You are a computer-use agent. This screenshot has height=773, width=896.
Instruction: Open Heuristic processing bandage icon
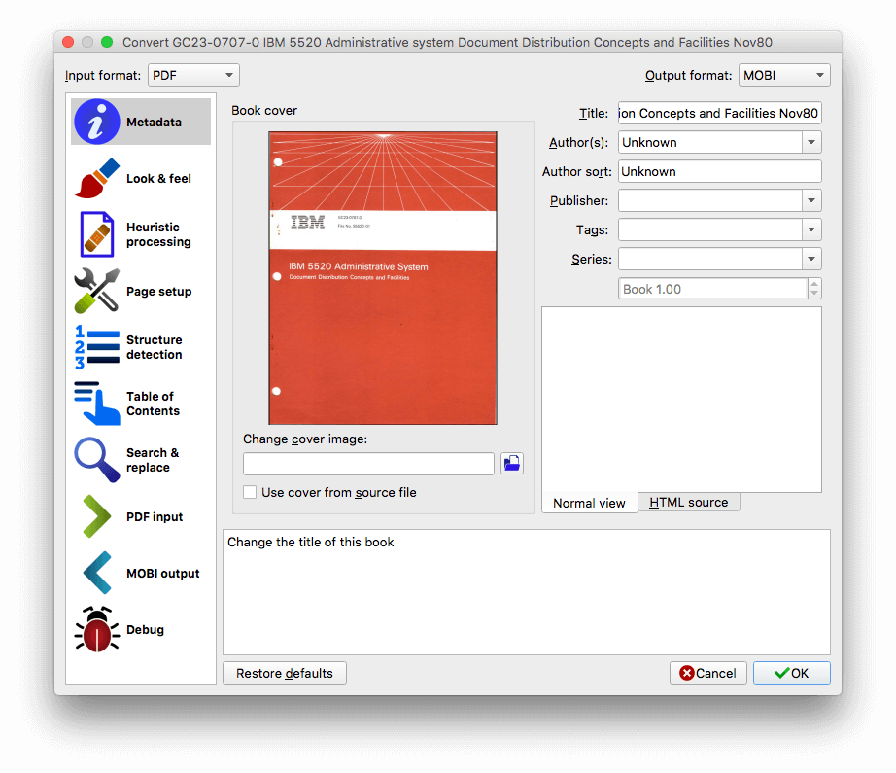pos(96,234)
